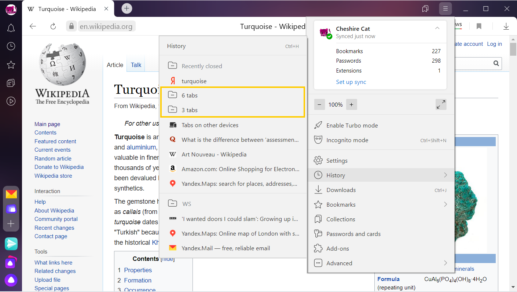Open Tabs on other devices entry
Image resolution: width=517 pixels, height=292 pixels.
pyautogui.click(x=232, y=125)
